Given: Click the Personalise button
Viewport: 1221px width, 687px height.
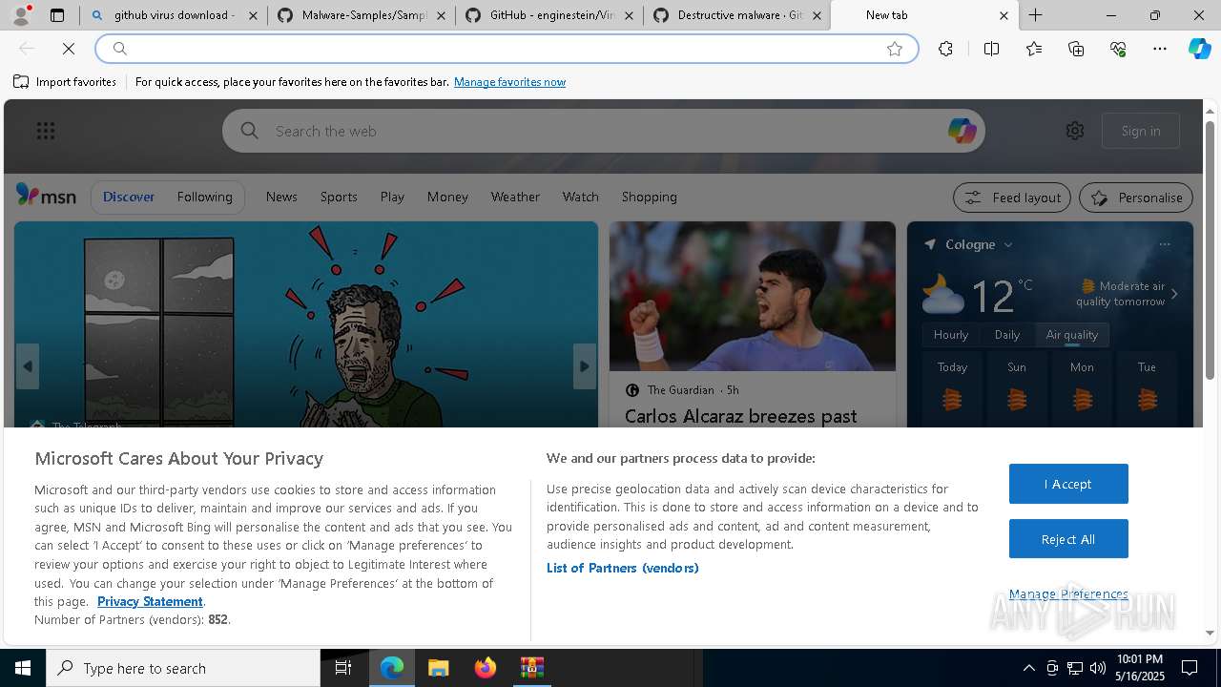Looking at the screenshot, I should click(x=1136, y=198).
